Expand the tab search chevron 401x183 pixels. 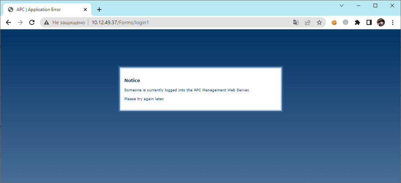[342, 6]
